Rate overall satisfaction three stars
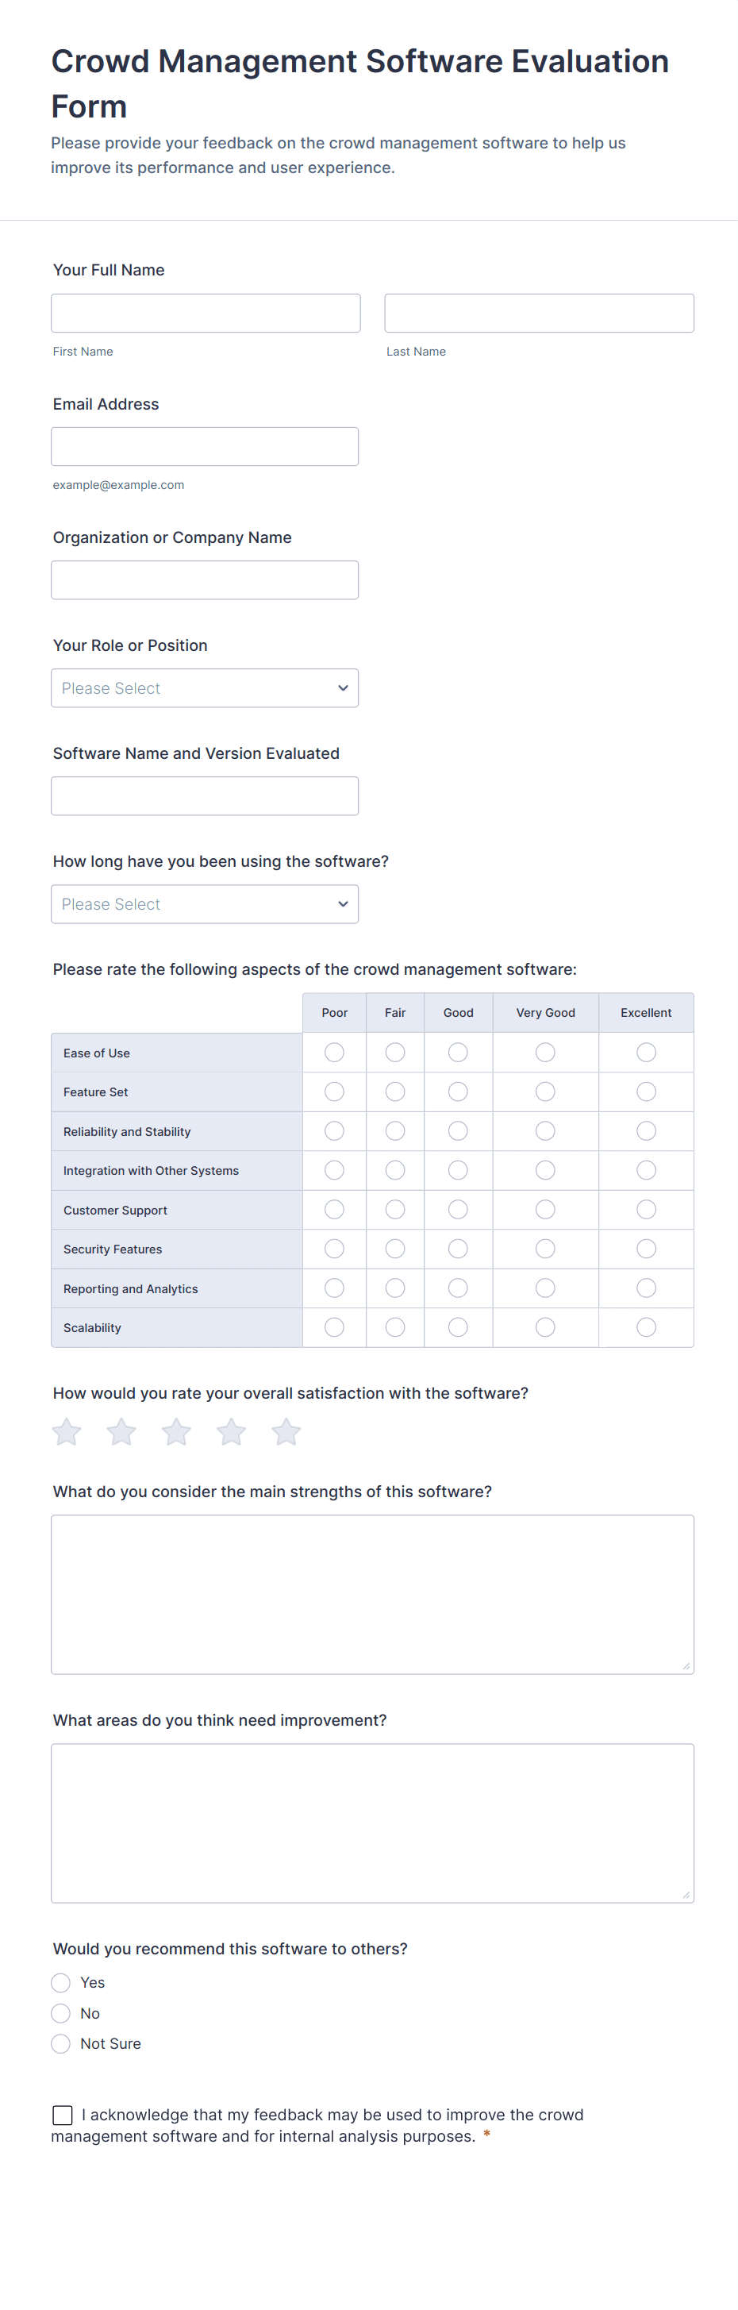The height and width of the screenshot is (2310, 738). [177, 1432]
